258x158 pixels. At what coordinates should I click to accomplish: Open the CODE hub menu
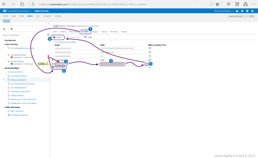tap(14, 16)
